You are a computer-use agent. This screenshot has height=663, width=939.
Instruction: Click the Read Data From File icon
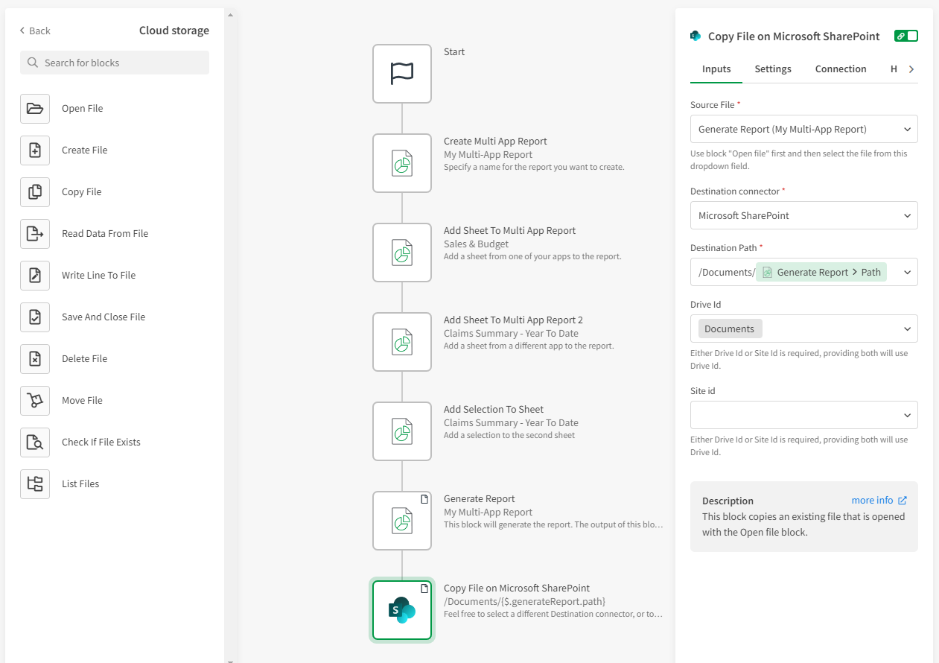(35, 234)
